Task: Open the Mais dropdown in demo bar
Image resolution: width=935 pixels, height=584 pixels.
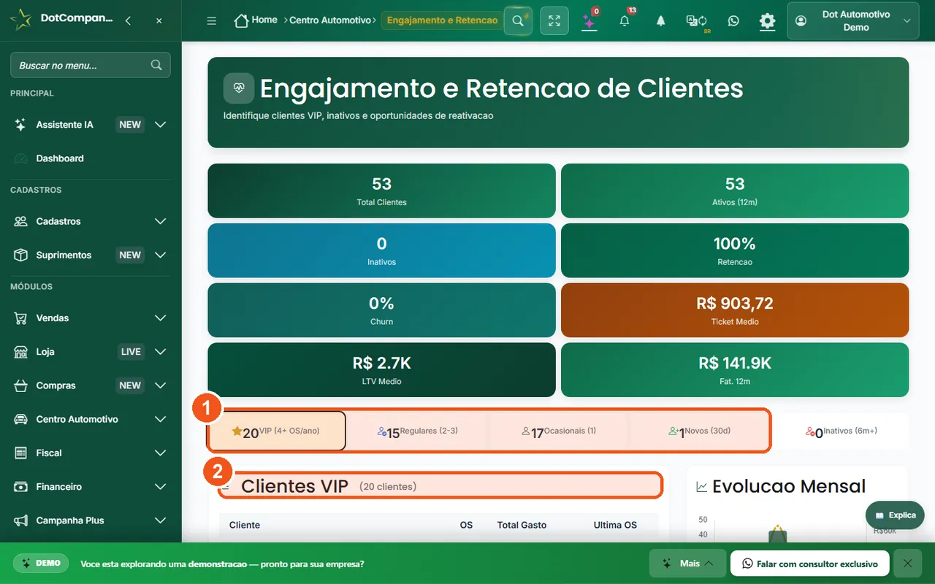Action: click(x=687, y=564)
